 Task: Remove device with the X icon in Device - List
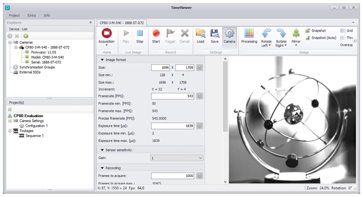coord(17,36)
